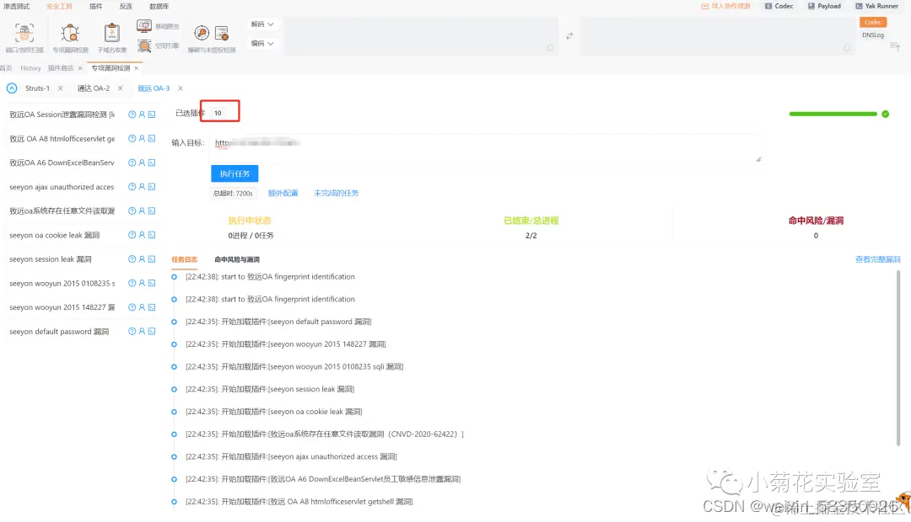Viewport: 911px width, 522px height.
Task: Open the 安全工具 menu
Action: 59,7
